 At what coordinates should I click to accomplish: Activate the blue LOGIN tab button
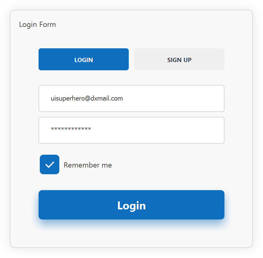[84, 59]
